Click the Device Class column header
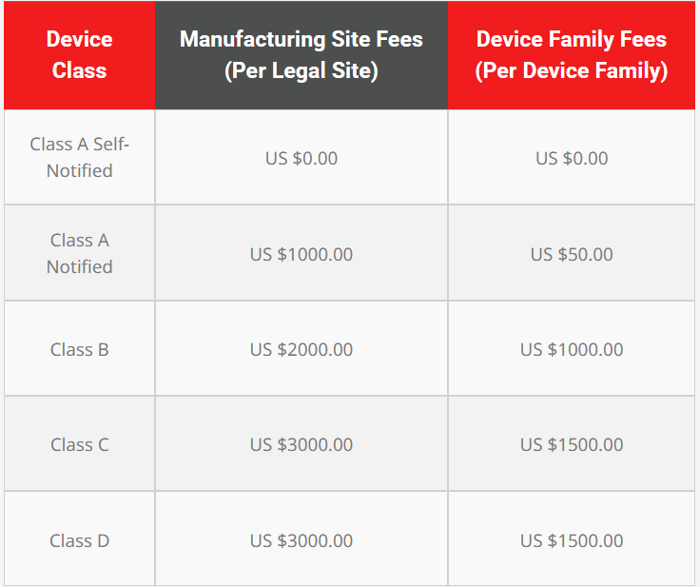The image size is (700, 587). pyautogui.click(x=79, y=54)
